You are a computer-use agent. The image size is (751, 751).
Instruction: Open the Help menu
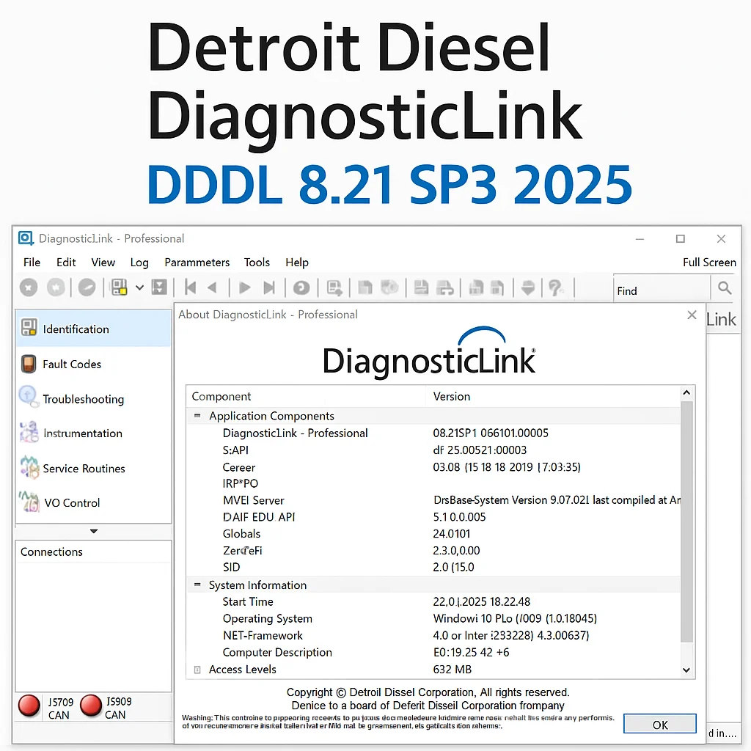(x=297, y=263)
